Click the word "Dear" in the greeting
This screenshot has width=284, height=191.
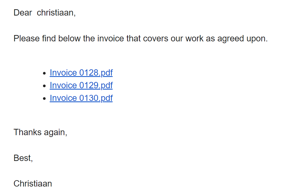pyautogui.click(x=23, y=13)
